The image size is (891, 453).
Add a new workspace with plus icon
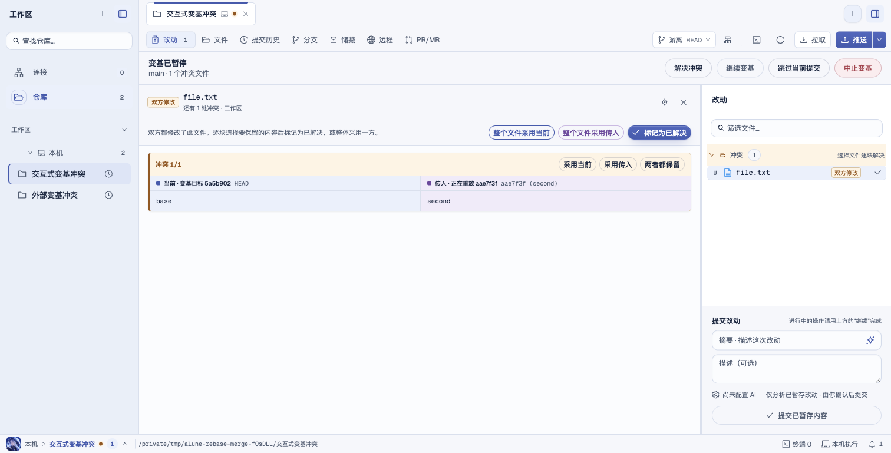coord(103,14)
